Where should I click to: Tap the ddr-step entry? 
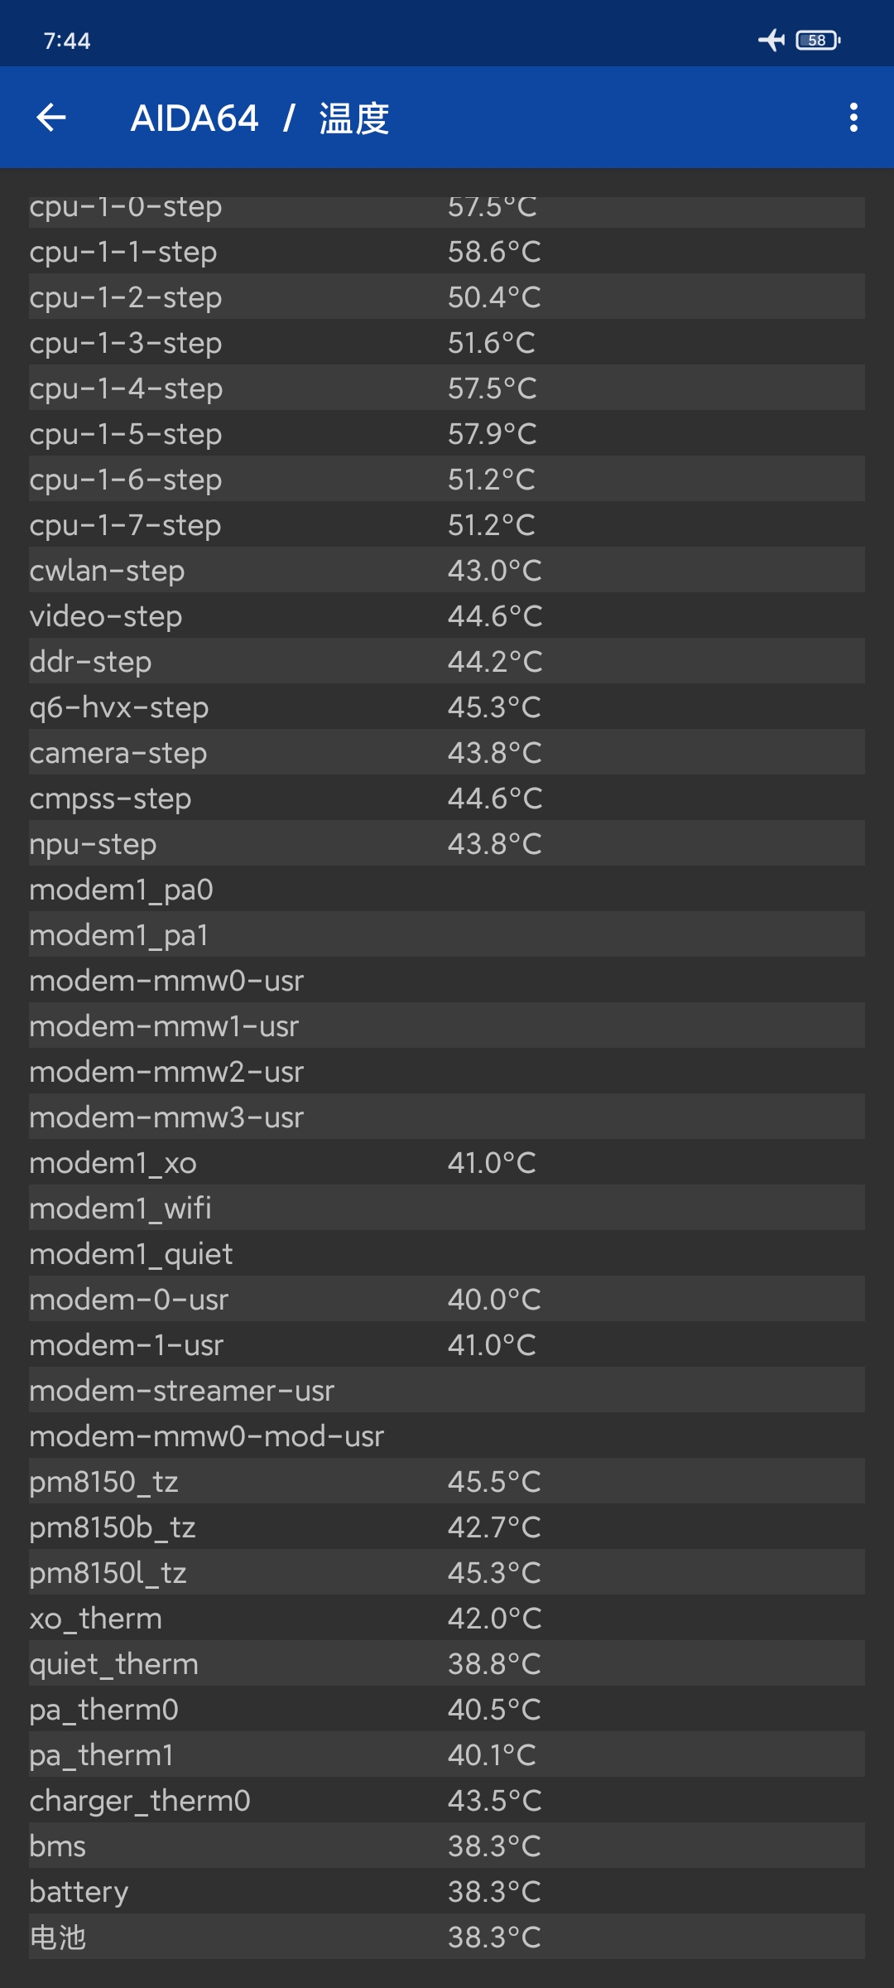tap(447, 661)
